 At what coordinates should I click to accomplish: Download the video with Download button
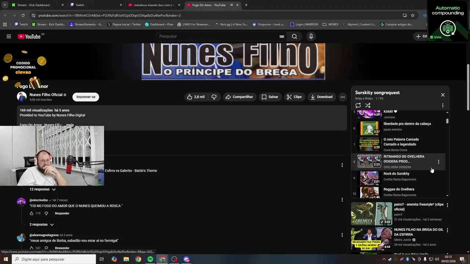[x=321, y=97]
